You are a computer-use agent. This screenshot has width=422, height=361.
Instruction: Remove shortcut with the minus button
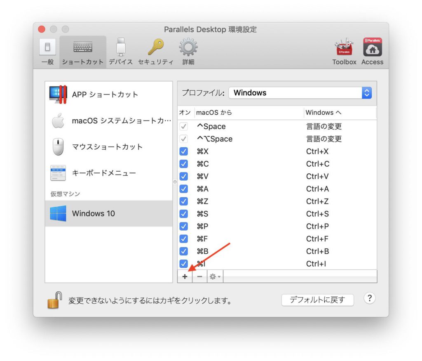200,276
